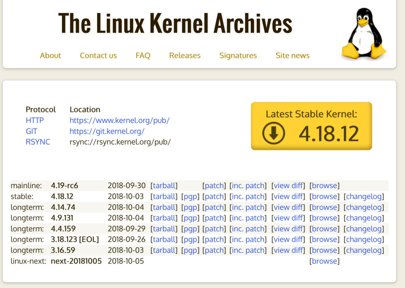Viewport: 405px width, 288px height.
Task: Open inc. patch for longterm 3.16.59
Action: (x=248, y=250)
